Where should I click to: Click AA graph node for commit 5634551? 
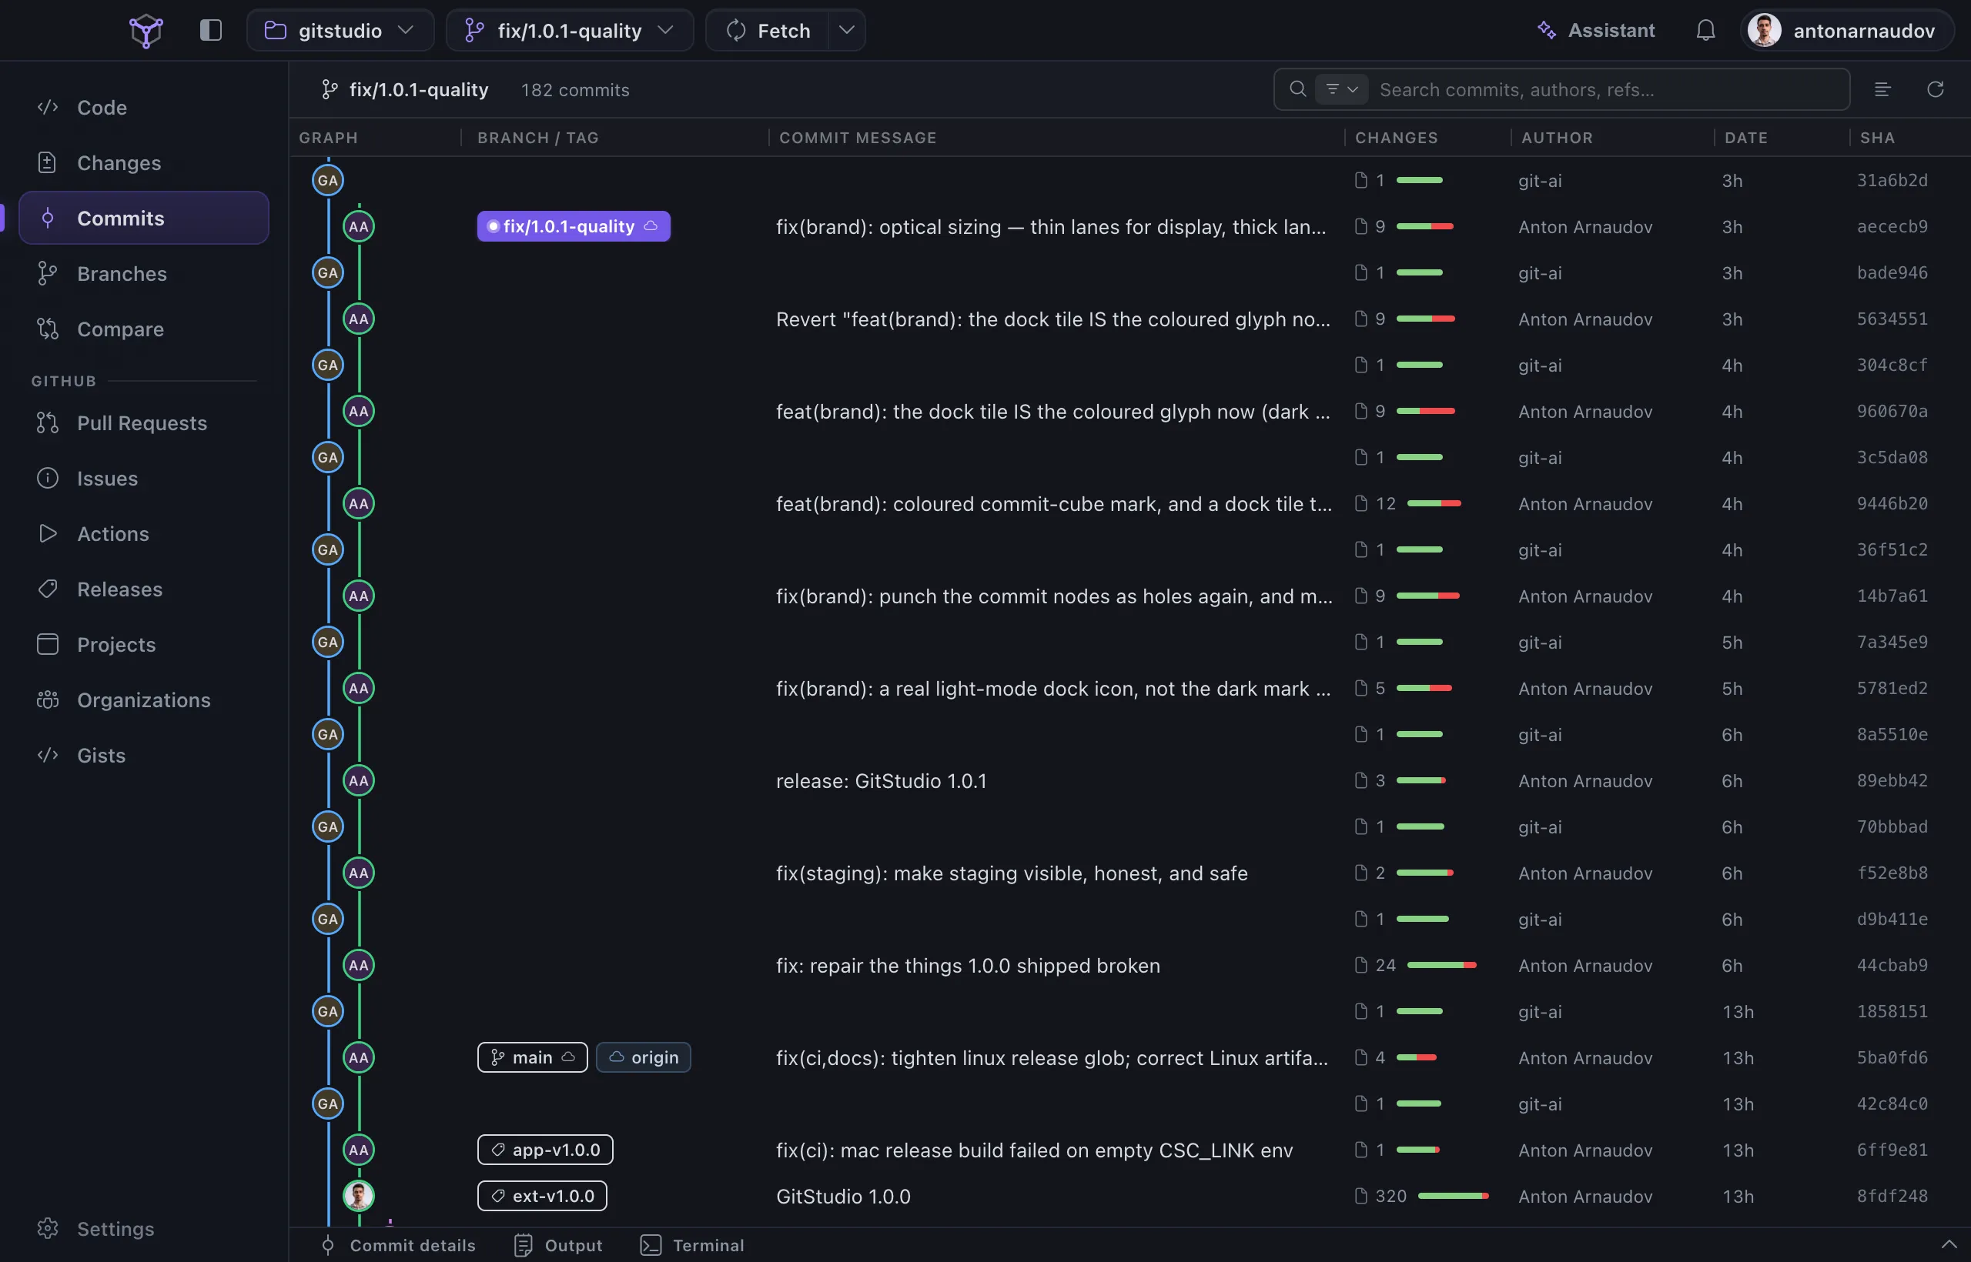click(359, 319)
